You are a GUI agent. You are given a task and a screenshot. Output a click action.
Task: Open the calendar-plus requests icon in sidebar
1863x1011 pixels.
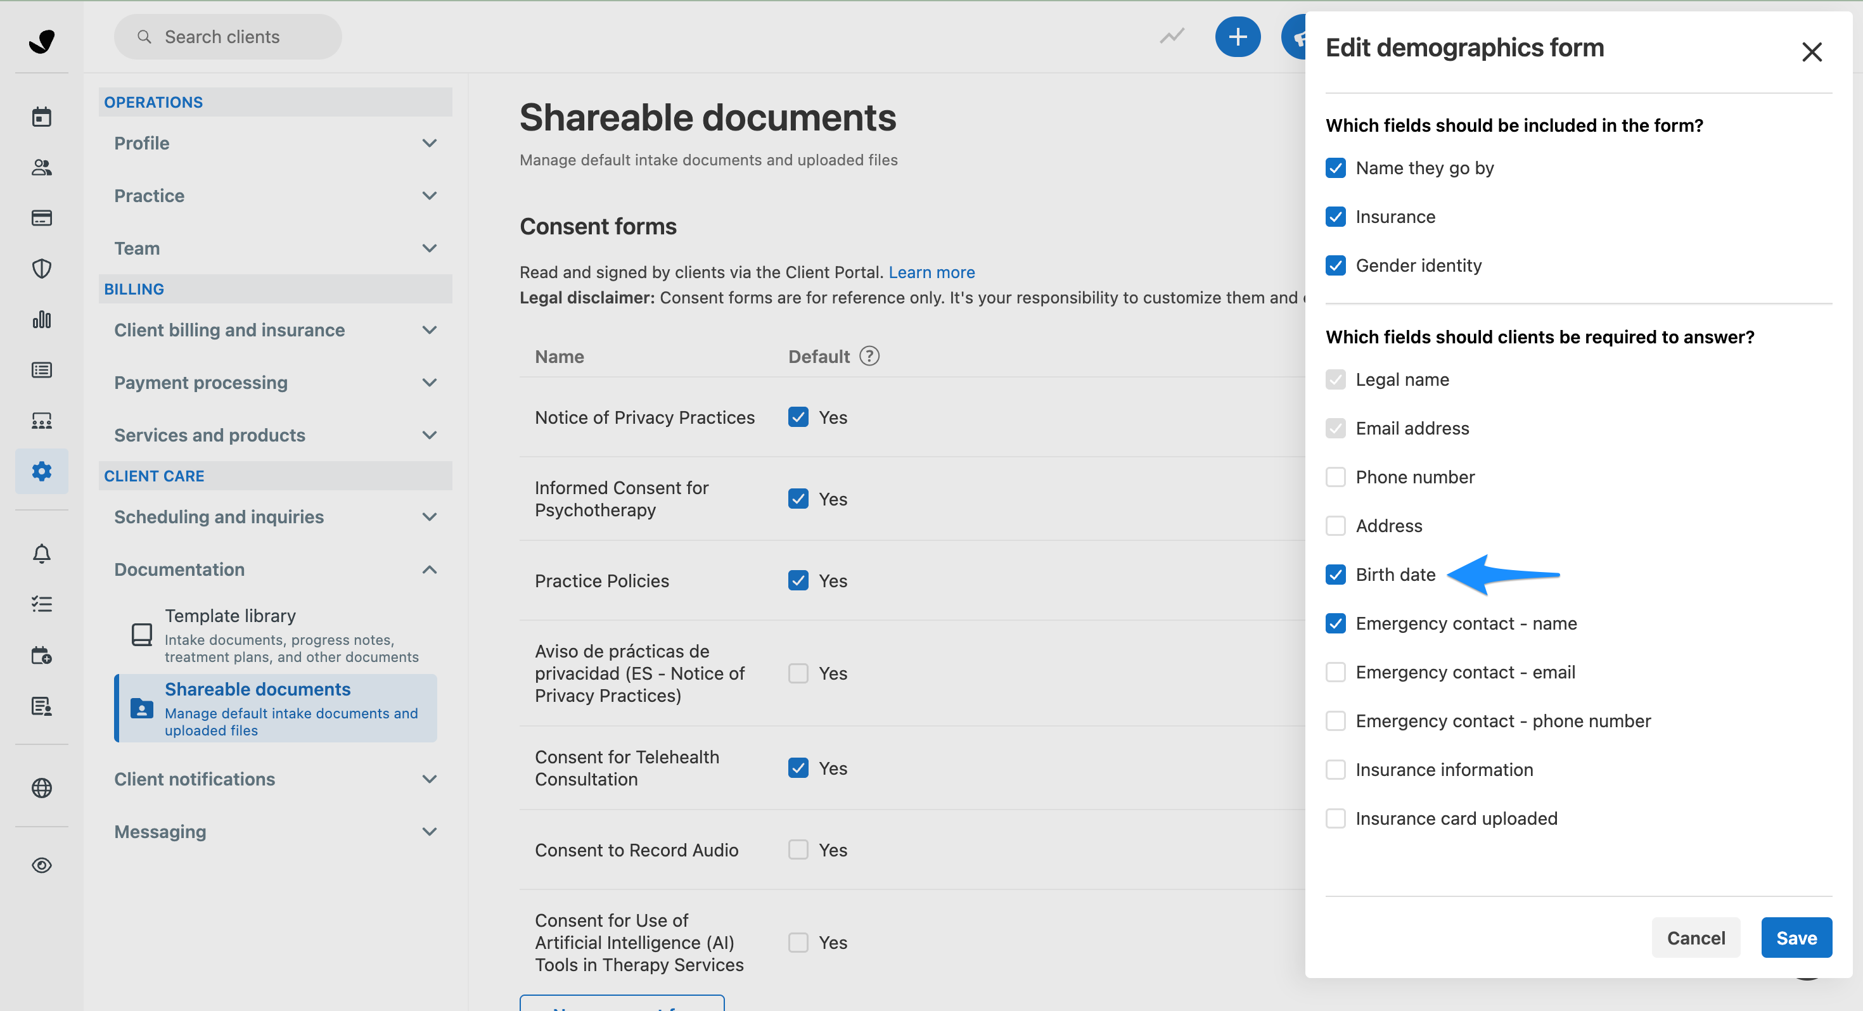point(42,655)
